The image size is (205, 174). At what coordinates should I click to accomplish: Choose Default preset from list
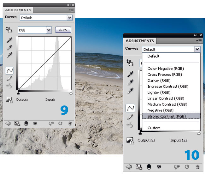(171, 56)
